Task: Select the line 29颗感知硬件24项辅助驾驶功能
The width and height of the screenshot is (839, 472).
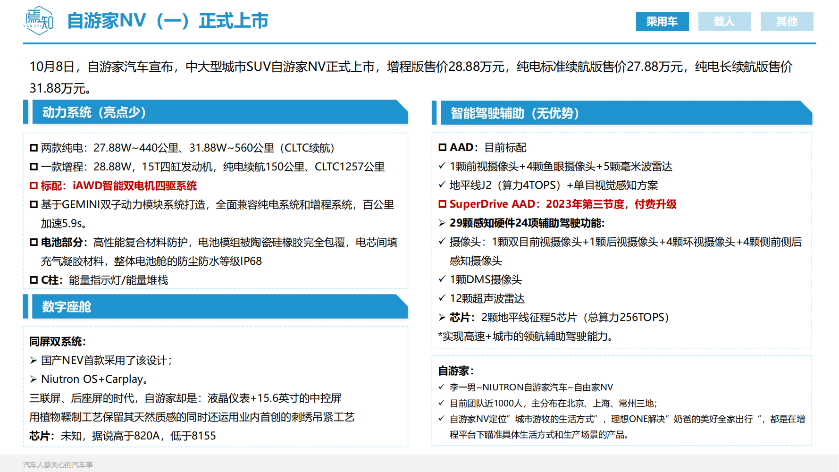Action: tap(522, 223)
